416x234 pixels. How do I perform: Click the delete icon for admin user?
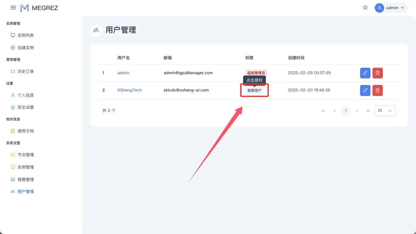click(x=377, y=73)
